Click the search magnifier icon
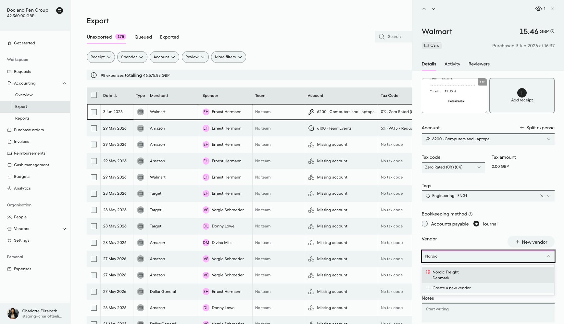564x324 pixels. pyautogui.click(x=382, y=37)
